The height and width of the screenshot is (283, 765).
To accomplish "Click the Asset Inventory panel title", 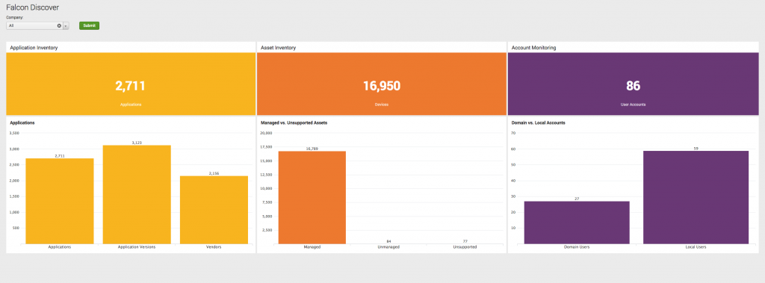I will click(x=279, y=48).
